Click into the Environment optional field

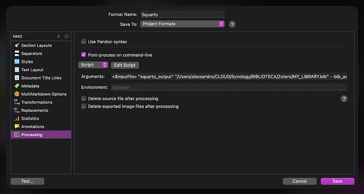(229, 88)
